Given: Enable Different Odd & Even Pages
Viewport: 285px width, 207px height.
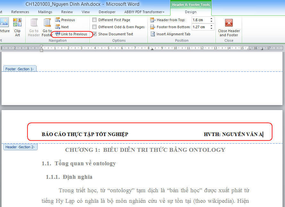Looking at the screenshot, I should click(x=95, y=27).
